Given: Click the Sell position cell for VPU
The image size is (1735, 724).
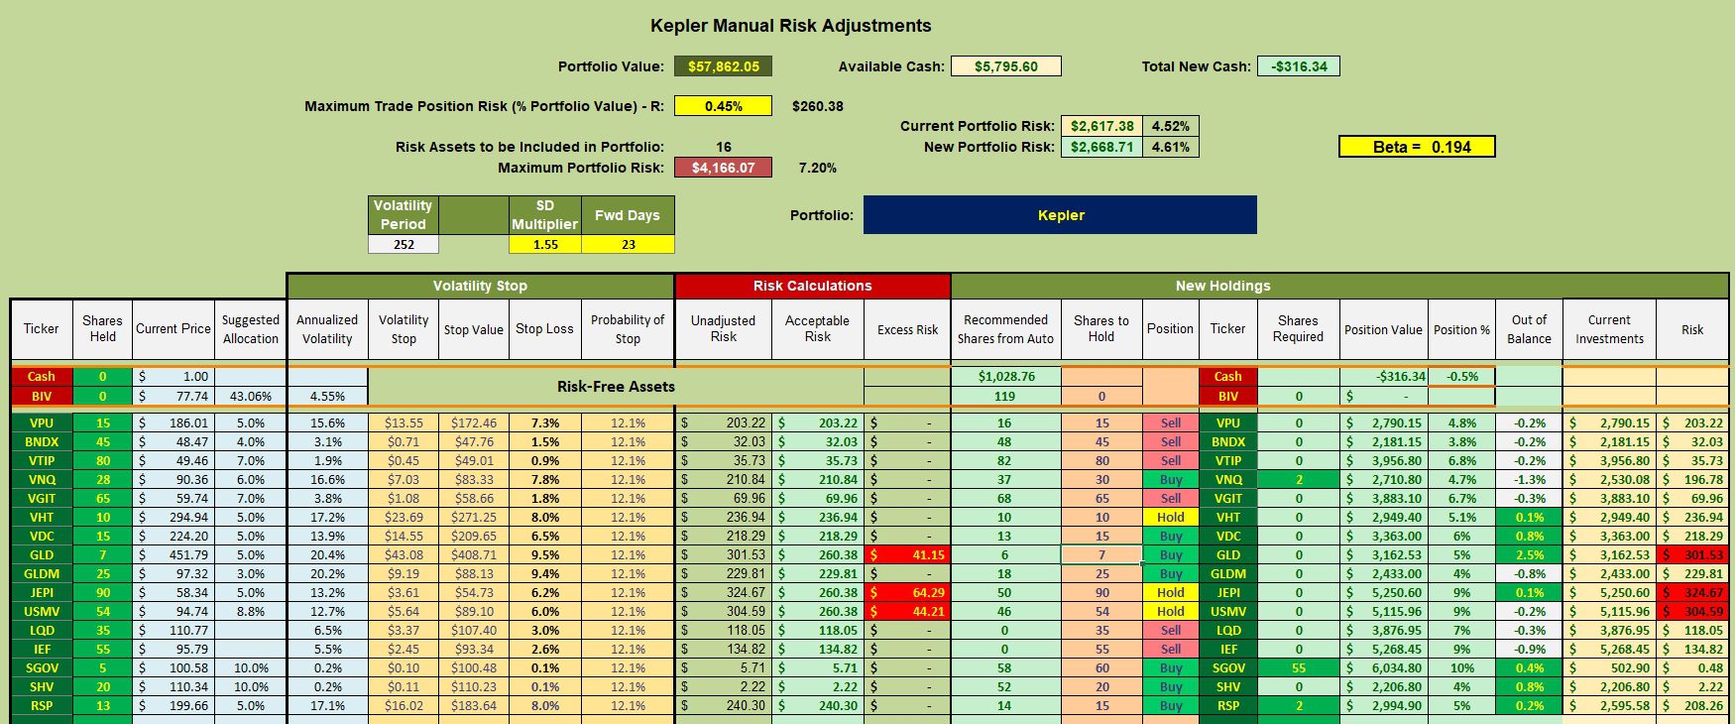Looking at the screenshot, I should (x=1170, y=422).
